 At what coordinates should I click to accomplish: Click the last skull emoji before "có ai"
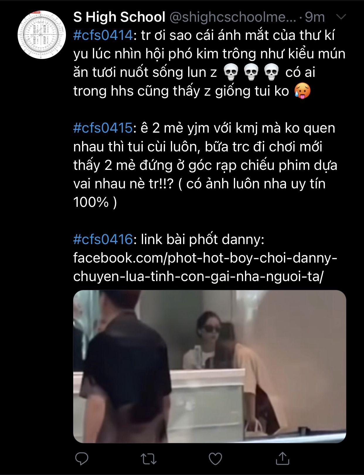tap(271, 72)
